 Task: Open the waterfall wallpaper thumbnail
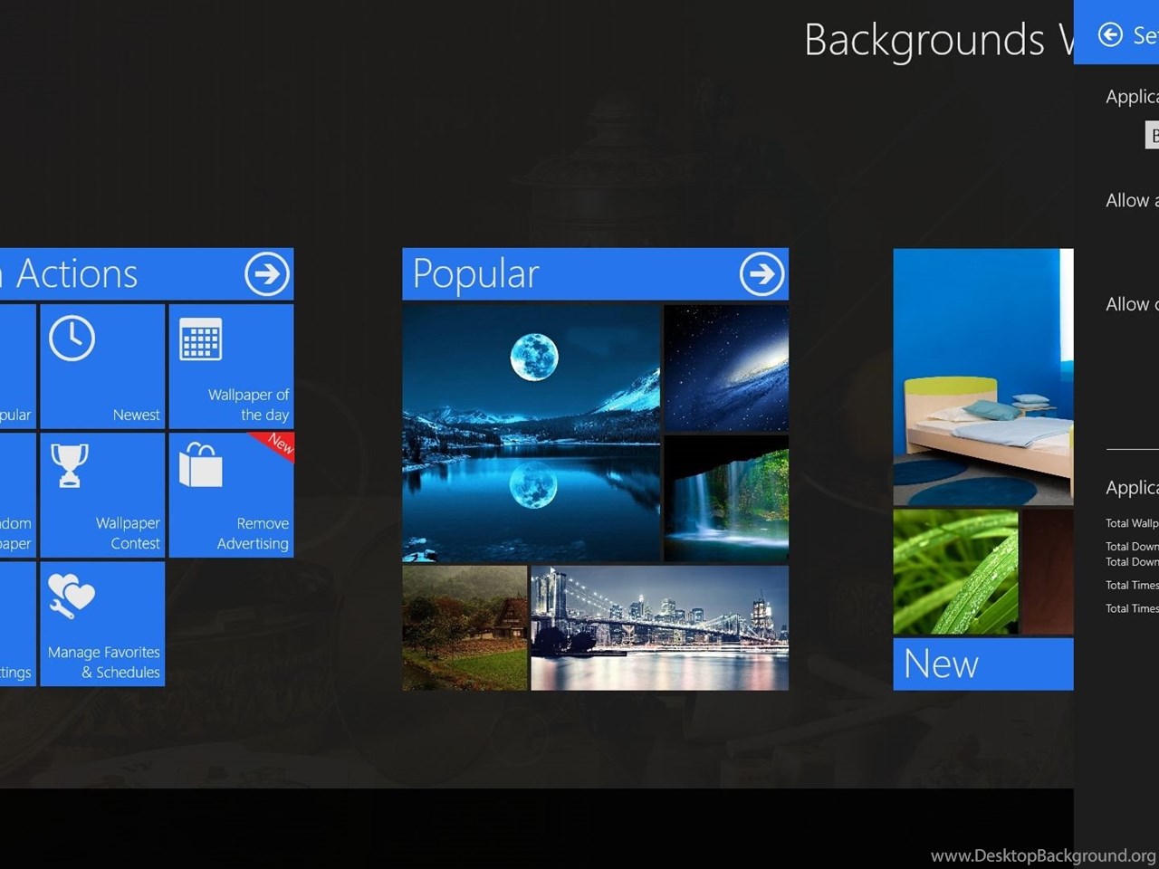click(726, 499)
